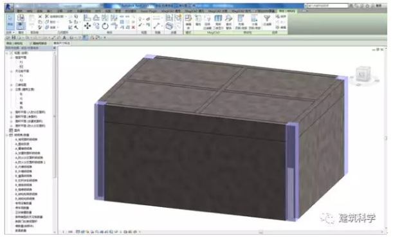Select the Move tool in Modify panel
Viewport: 393px width, 238px height.
(x=87, y=26)
